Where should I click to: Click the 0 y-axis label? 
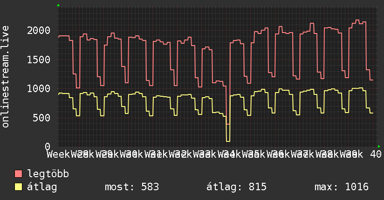click(48, 147)
